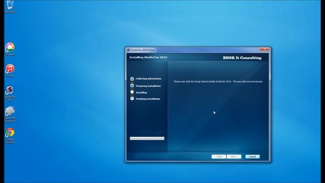The height and width of the screenshot is (183, 325).
Task: Select the Picasa 3 desktop shortcut
Action: pos(10,49)
